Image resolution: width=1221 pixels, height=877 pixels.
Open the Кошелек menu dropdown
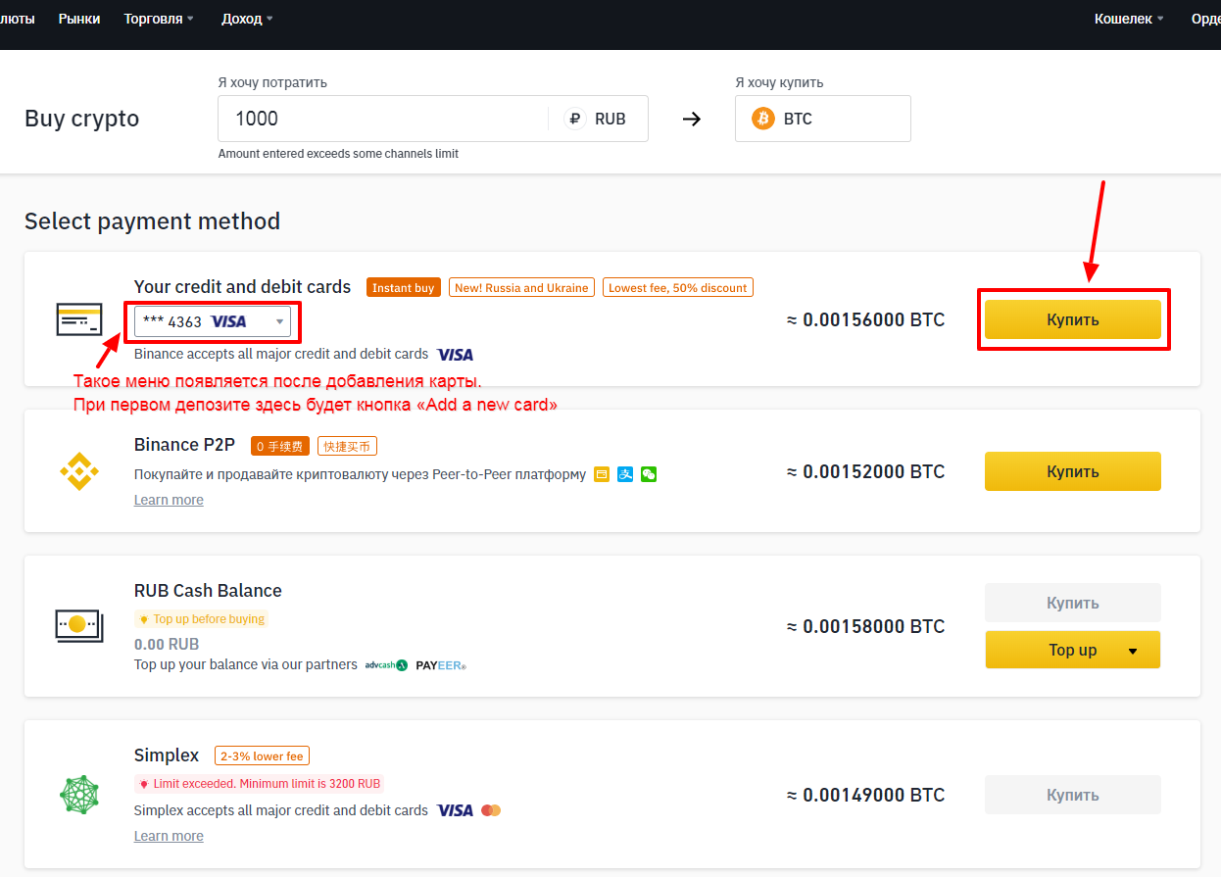(1129, 19)
